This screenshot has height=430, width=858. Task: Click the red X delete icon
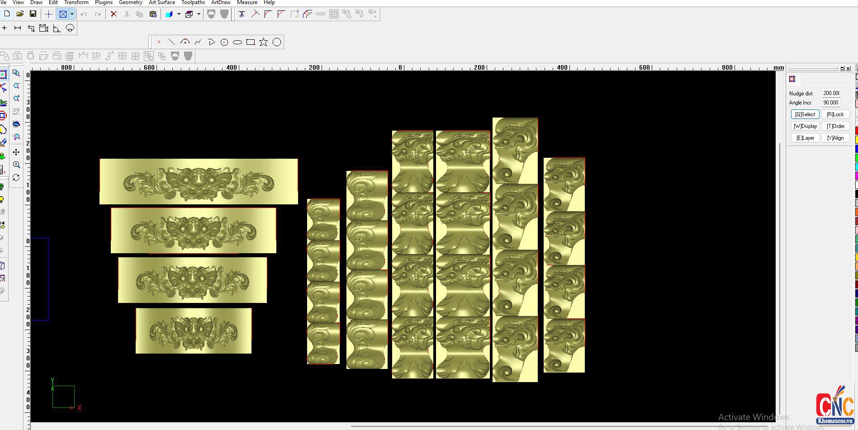click(x=114, y=14)
